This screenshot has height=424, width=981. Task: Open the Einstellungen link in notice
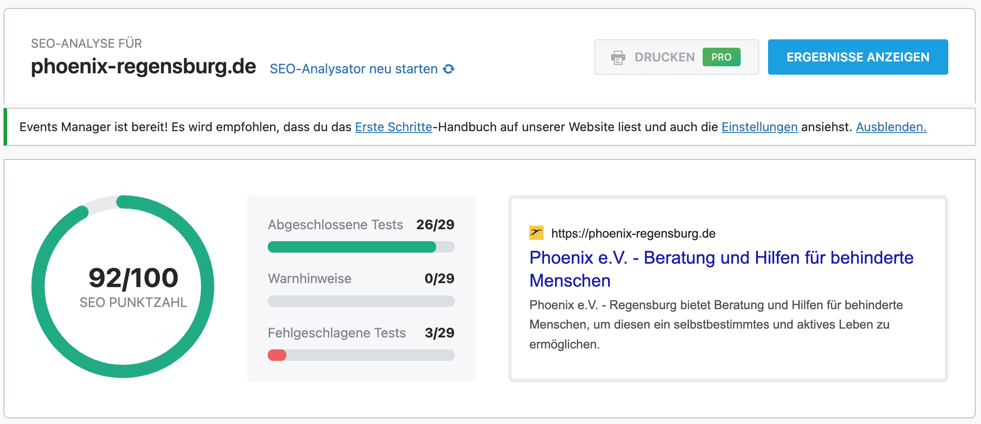(x=759, y=127)
